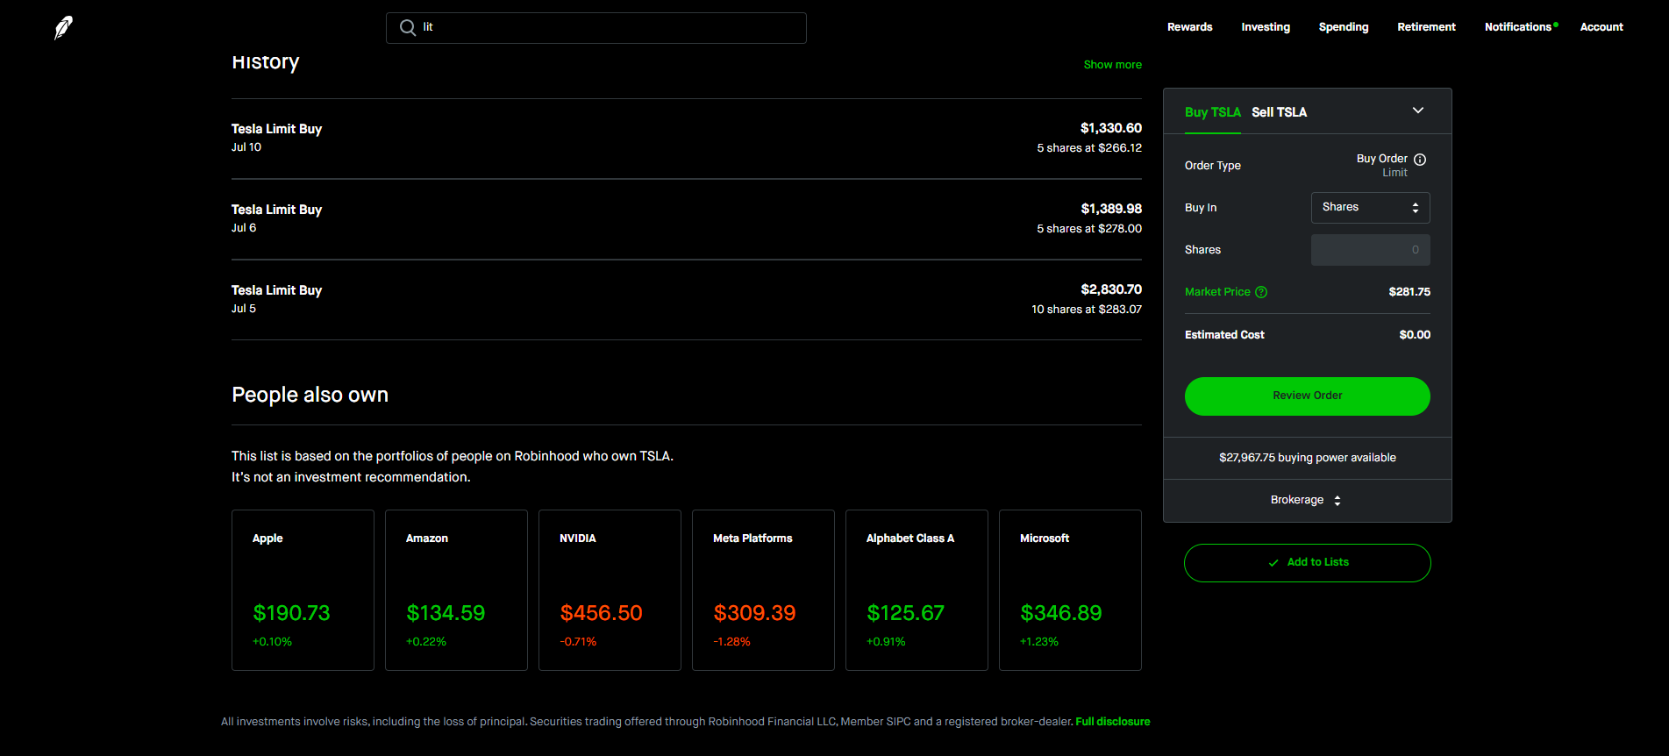The height and width of the screenshot is (756, 1669).
Task: Click the $2,830.70 order amount
Action: (x=1110, y=289)
